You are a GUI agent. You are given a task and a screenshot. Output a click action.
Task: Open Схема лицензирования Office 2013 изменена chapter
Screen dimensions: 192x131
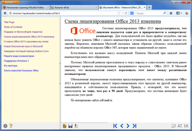pos(29,37)
